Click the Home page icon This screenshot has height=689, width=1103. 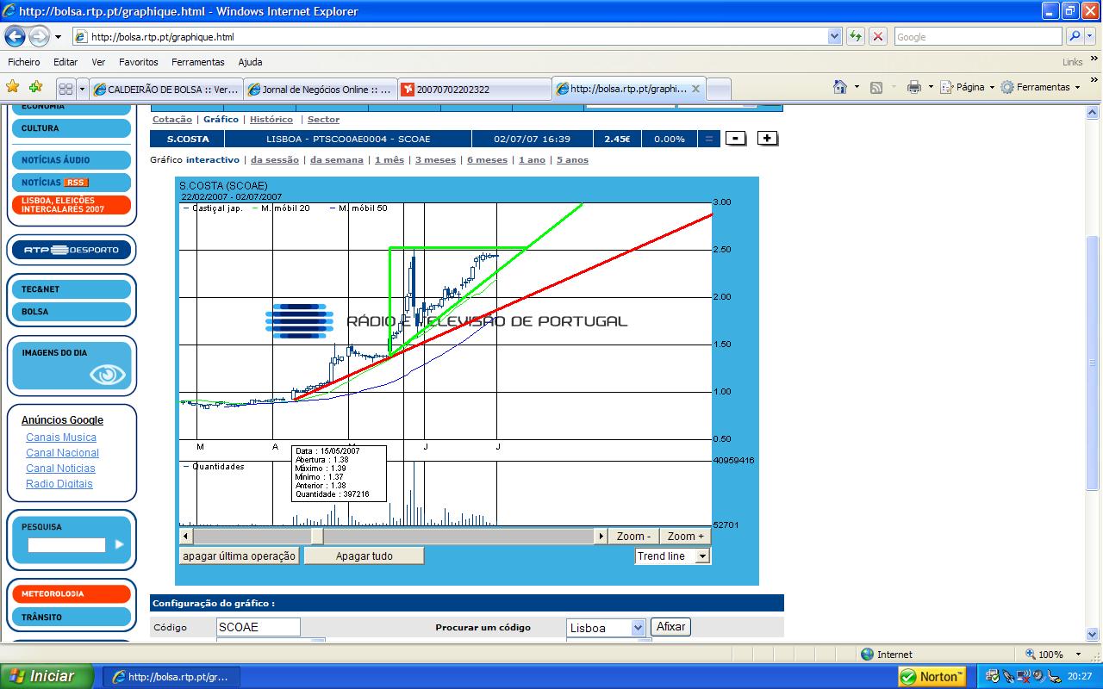[x=840, y=87]
